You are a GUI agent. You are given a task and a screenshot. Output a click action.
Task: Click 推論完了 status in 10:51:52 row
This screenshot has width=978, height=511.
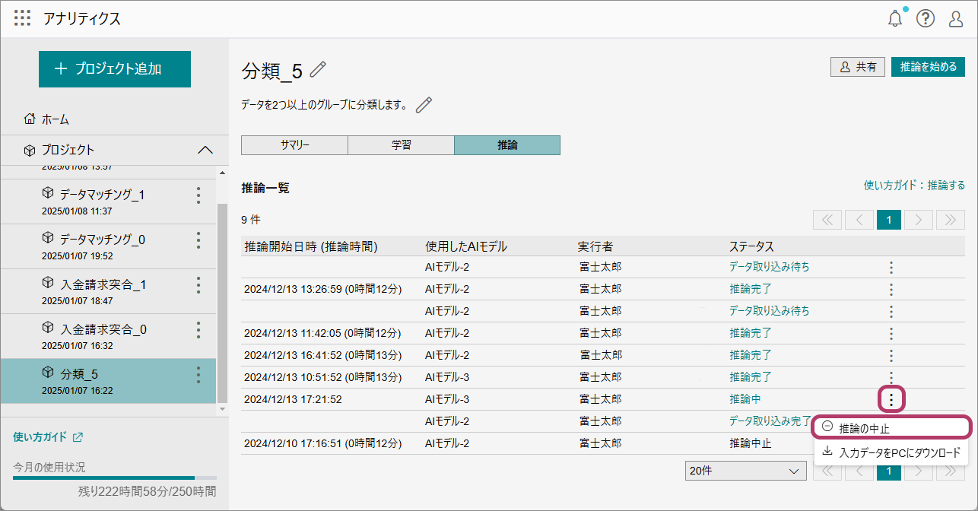click(751, 377)
